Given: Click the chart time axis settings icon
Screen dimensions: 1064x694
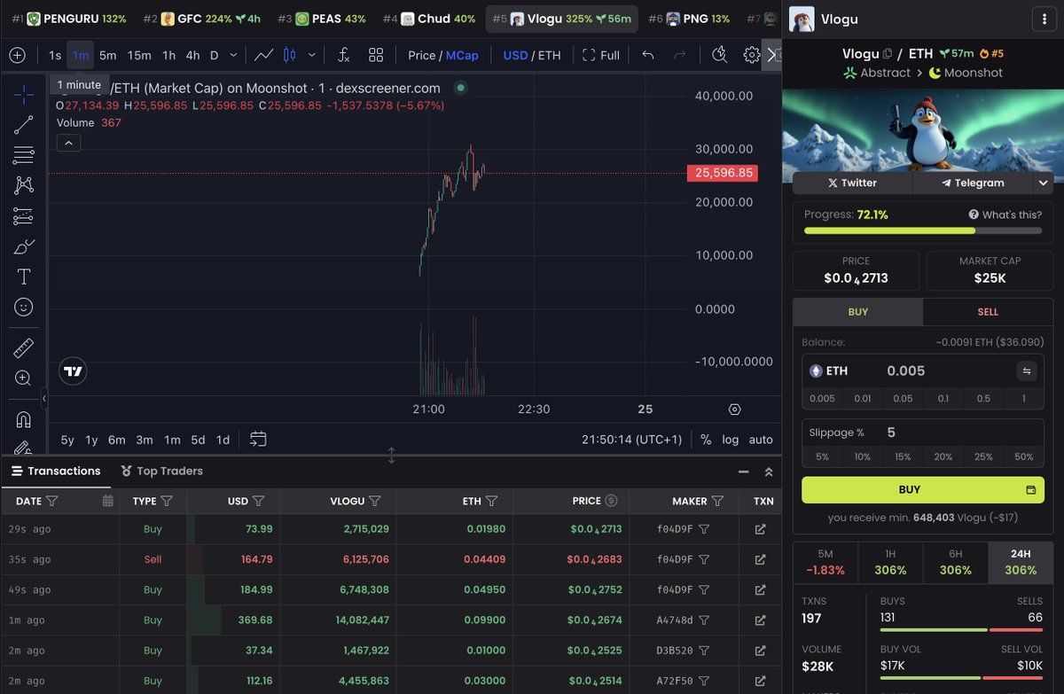Looking at the screenshot, I should pyautogui.click(x=734, y=409).
